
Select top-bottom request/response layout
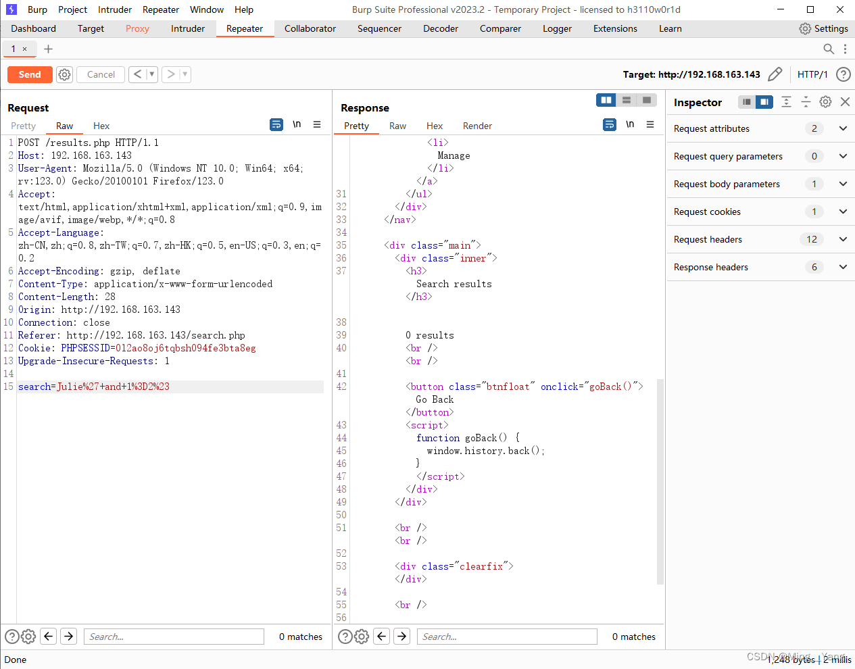click(627, 100)
